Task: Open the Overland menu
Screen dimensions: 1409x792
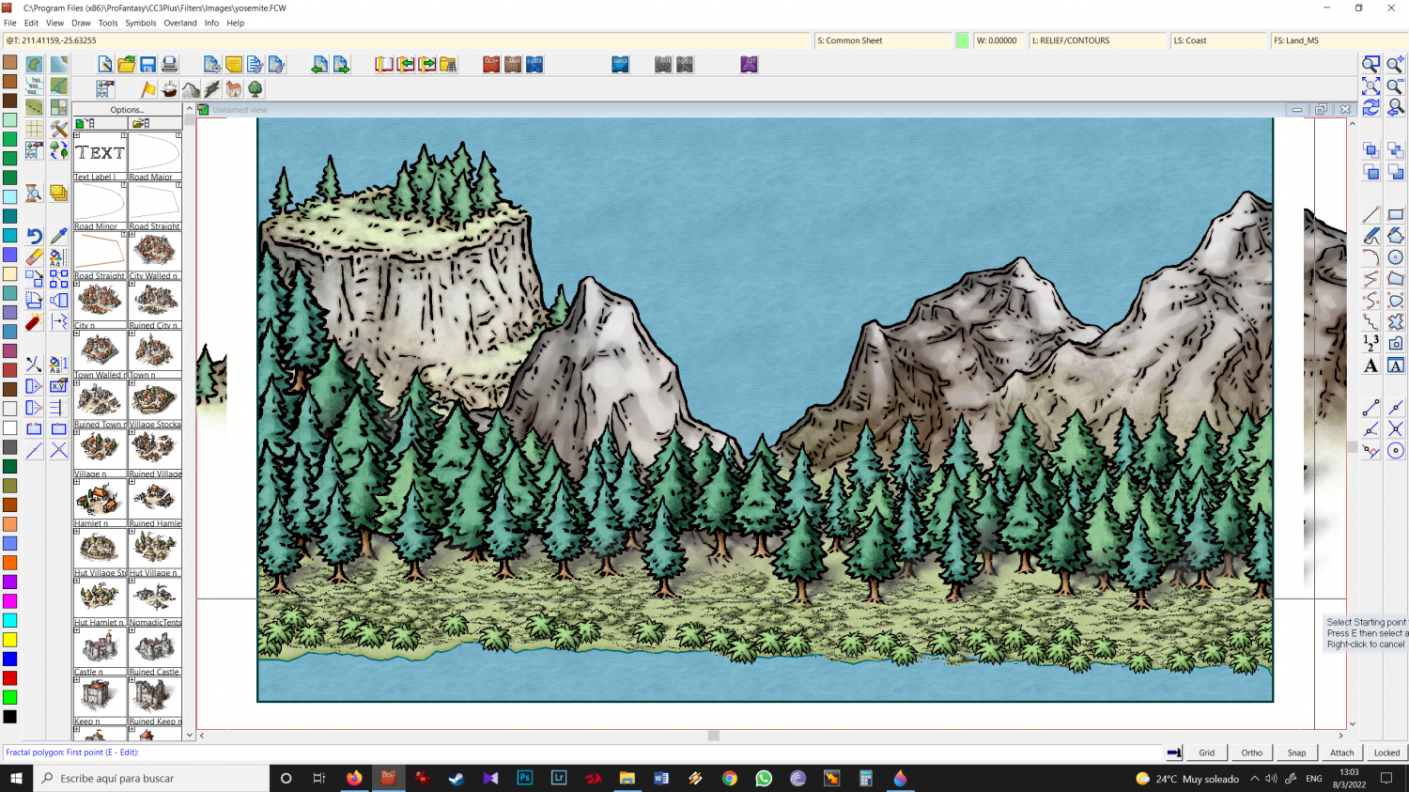Action: pyautogui.click(x=180, y=23)
